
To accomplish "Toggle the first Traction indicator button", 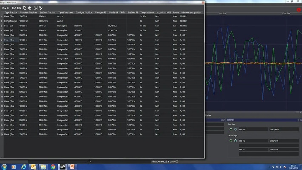I will coord(231,129).
